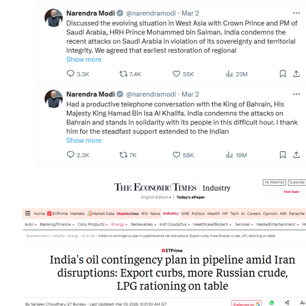Bookmark the Saudi Arabia tweet
Viewport: 306px width, 306px height.
click(x=283, y=74)
